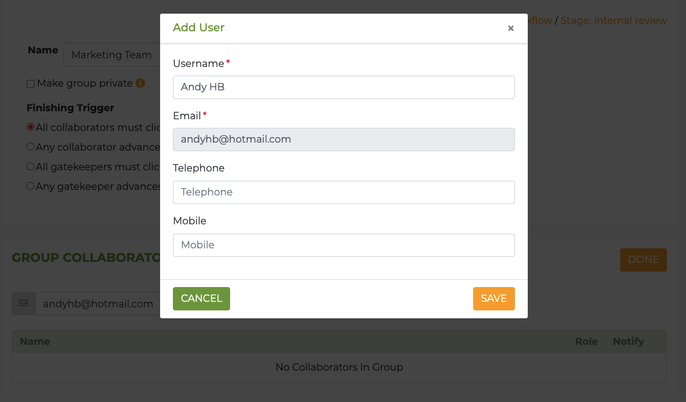
Task: Enable the Make group private checkbox
Action: (x=30, y=84)
